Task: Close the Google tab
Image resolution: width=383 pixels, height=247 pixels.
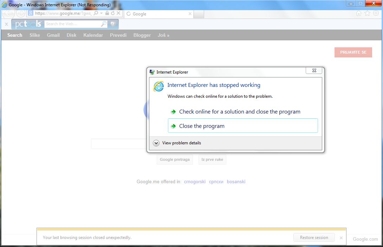Action: 190,14
